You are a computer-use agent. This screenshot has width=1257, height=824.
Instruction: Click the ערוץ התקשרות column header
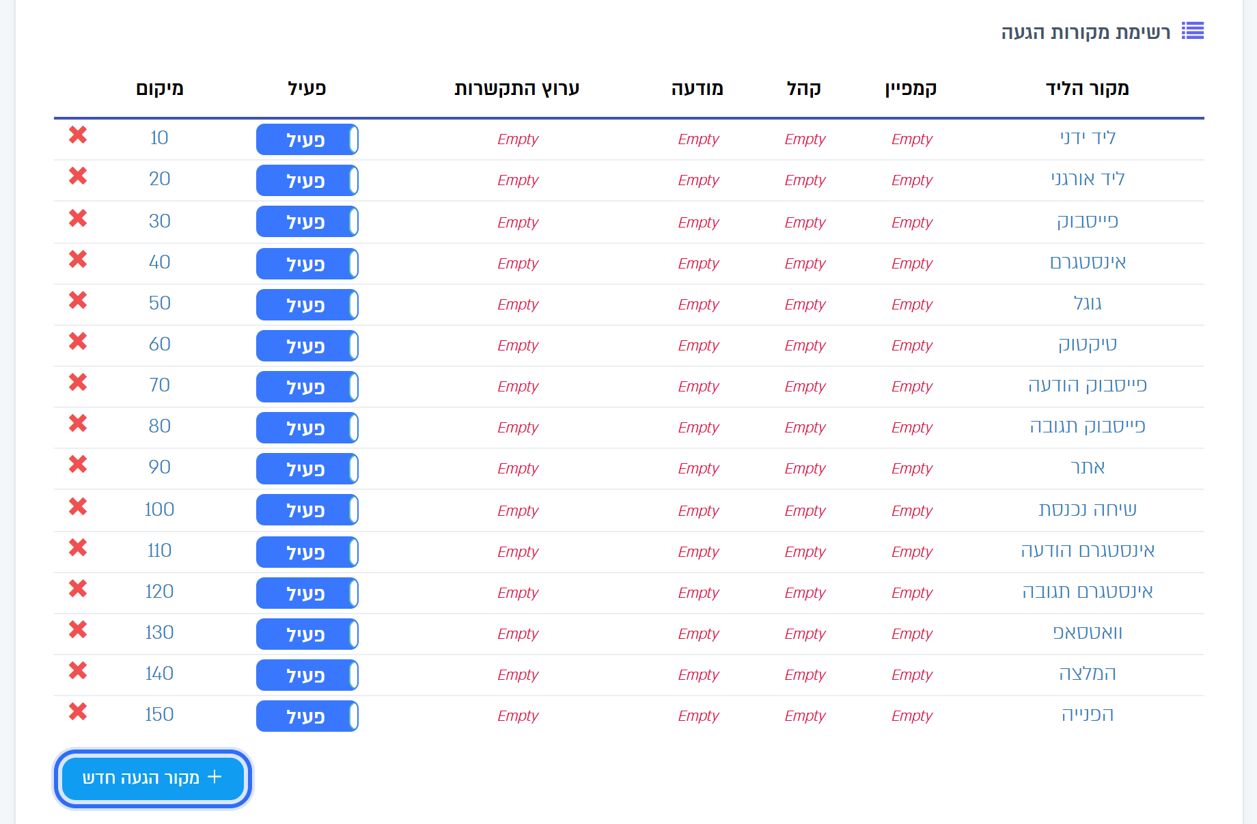tap(517, 89)
